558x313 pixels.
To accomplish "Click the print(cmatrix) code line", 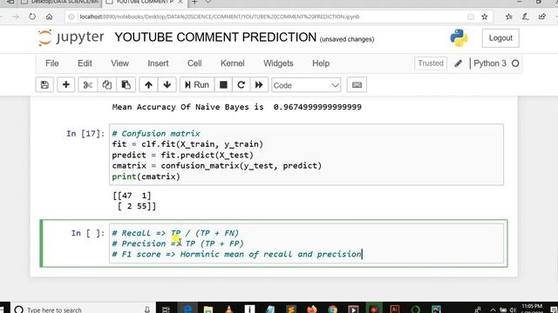I will tap(146, 176).
